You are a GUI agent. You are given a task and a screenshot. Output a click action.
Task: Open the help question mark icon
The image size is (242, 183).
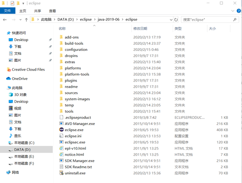click(x=238, y=11)
